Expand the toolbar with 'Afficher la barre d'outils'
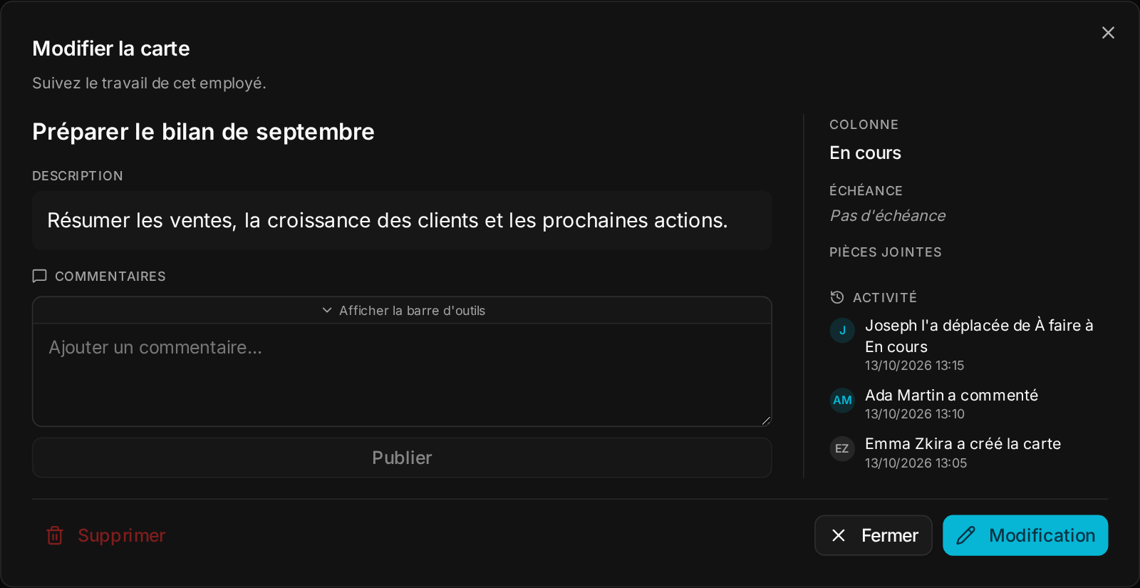The height and width of the screenshot is (588, 1140). coord(402,311)
